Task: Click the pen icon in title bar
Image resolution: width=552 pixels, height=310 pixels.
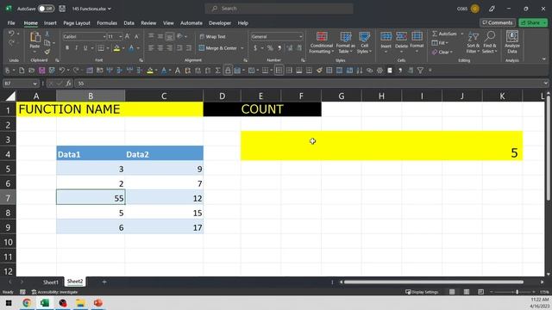Action: click(492, 9)
